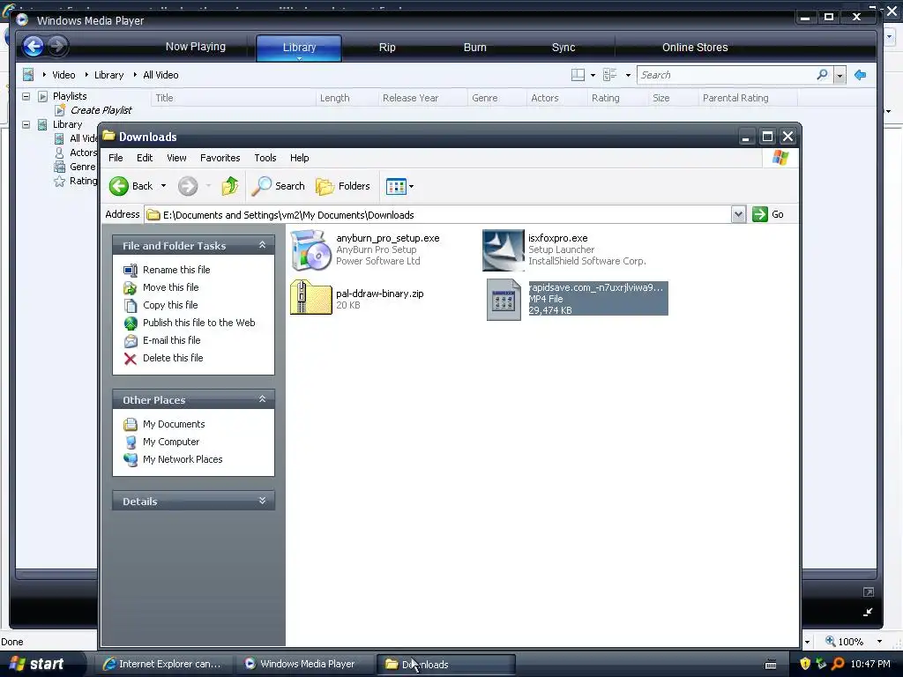The width and height of the screenshot is (903, 677).
Task: Open My Network Places link
Action: click(x=183, y=459)
